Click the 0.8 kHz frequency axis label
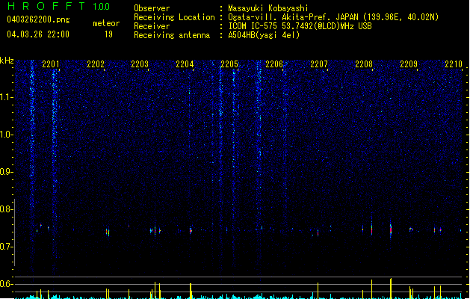This screenshot has width=470, height=299. click(x=7, y=209)
